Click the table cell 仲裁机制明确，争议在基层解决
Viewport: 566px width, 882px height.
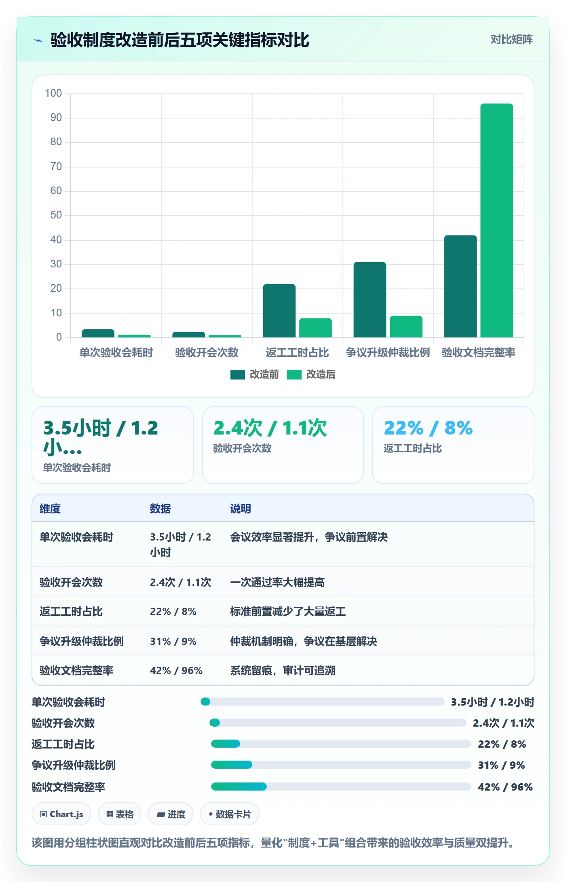304,641
